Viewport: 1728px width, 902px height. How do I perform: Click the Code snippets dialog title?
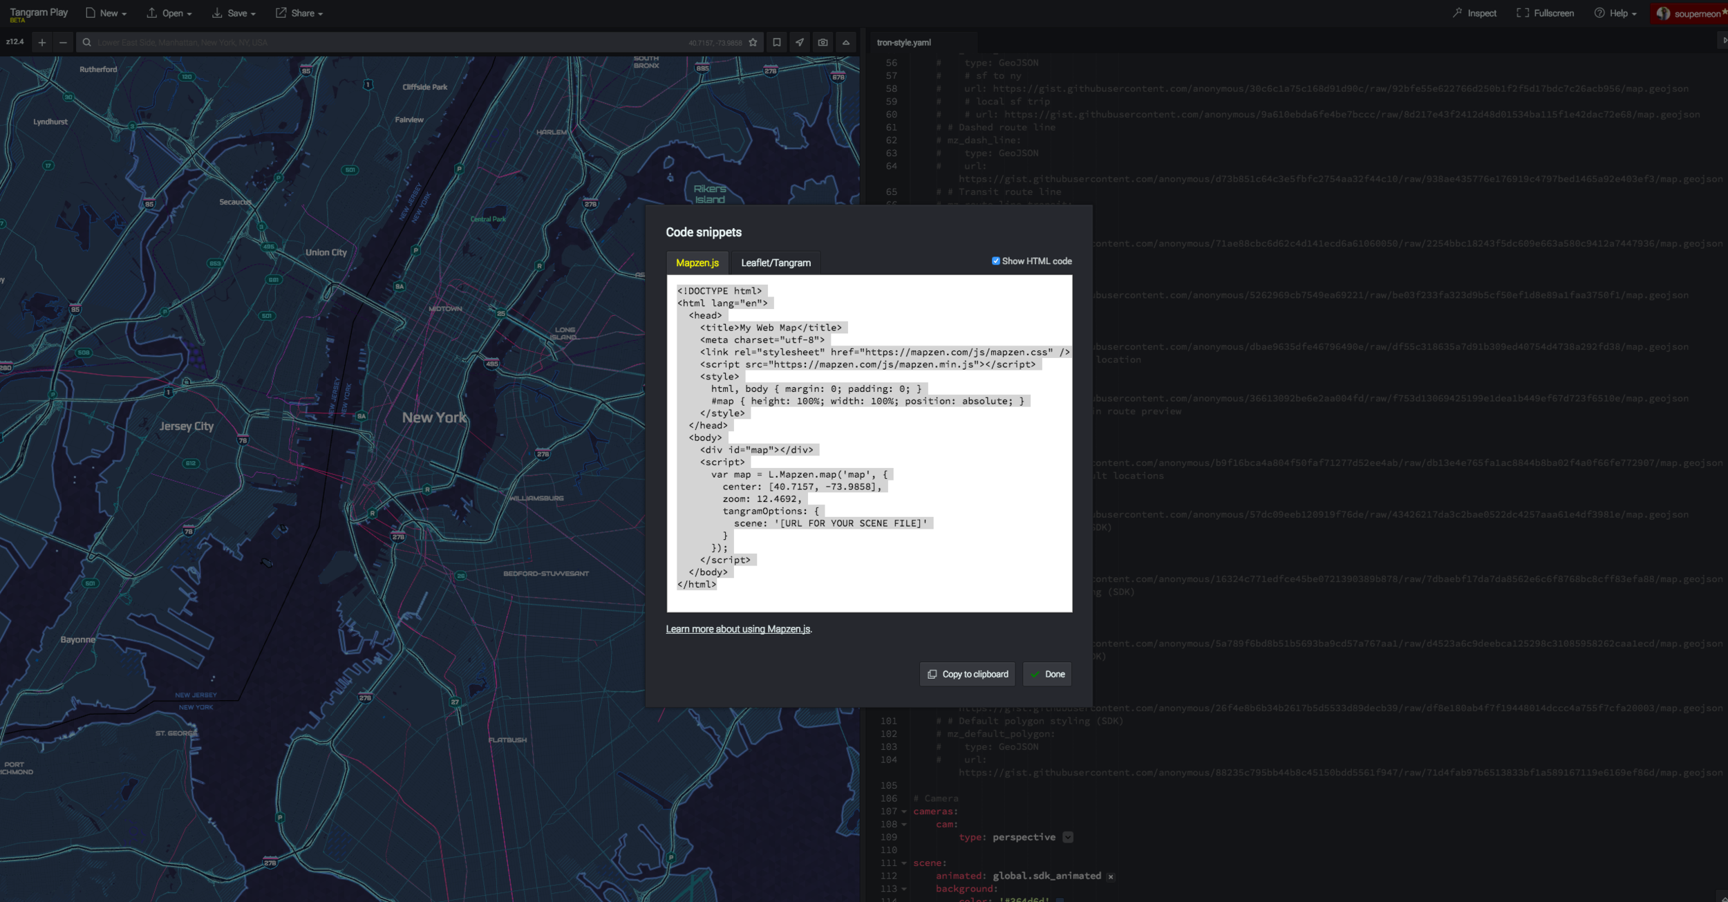coord(704,232)
